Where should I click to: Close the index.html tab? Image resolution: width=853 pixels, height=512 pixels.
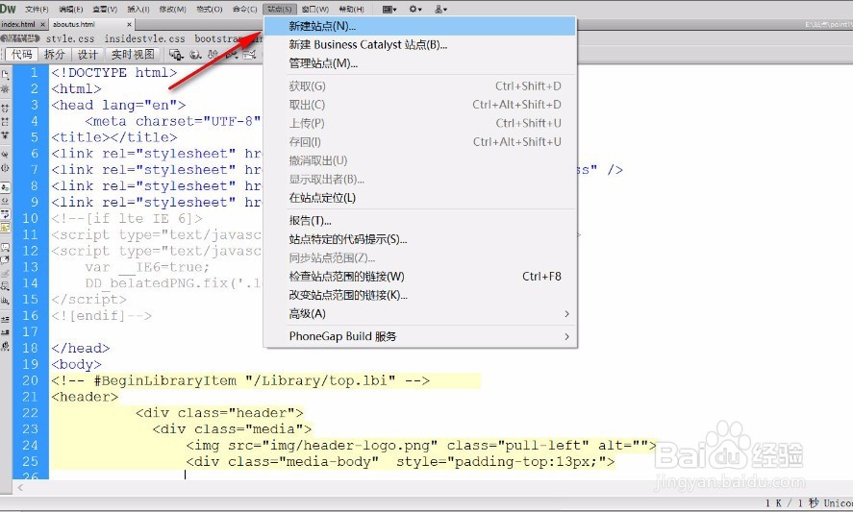click(x=42, y=24)
